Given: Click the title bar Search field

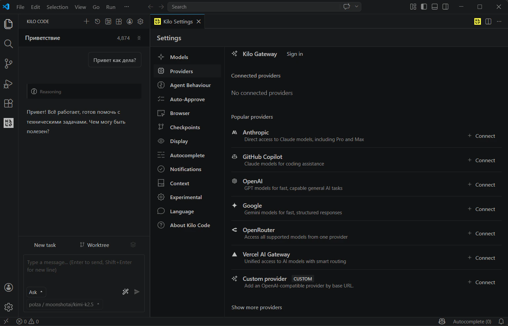Looking at the screenshot, I should click(254, 7).
